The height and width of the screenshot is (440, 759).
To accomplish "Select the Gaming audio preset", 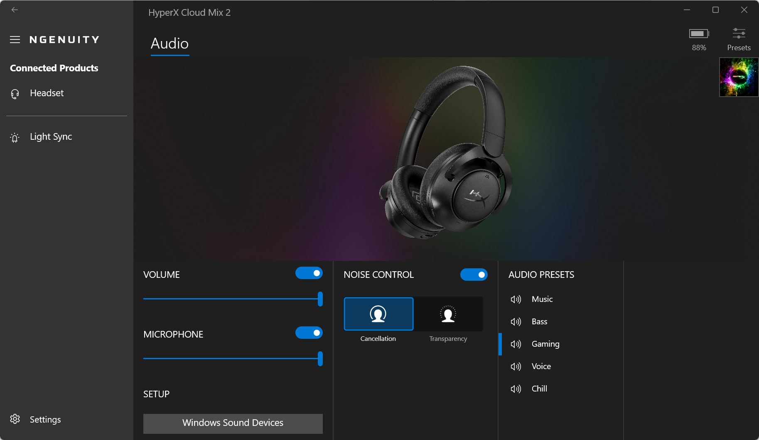I will (561, 344).
